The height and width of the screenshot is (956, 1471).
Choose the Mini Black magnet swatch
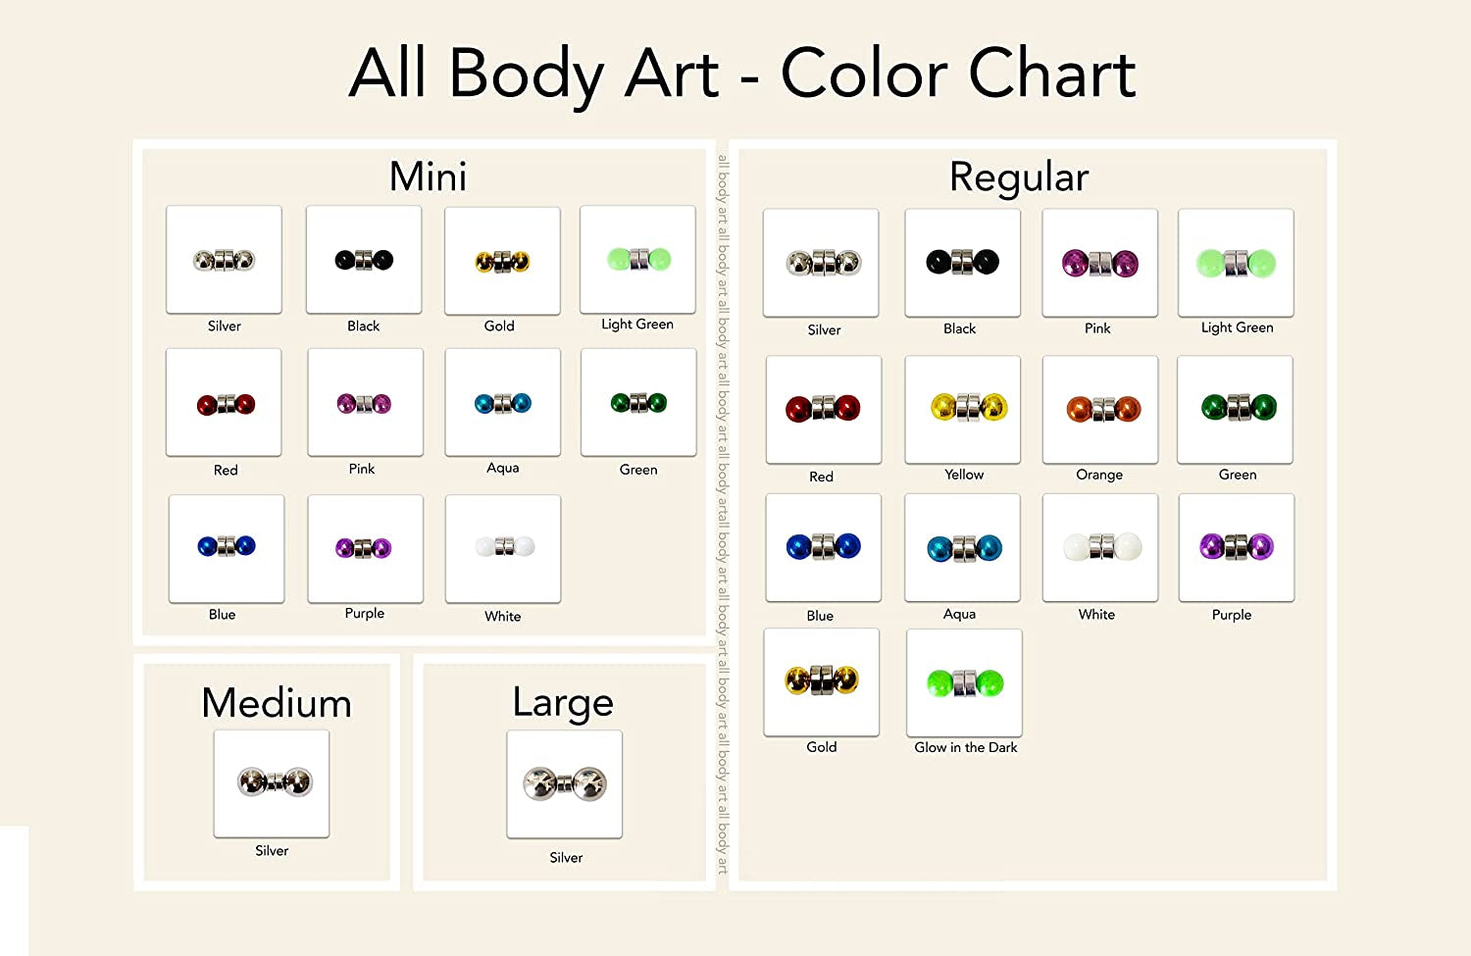[364, 260]
